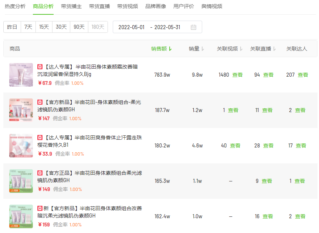The width and height of the screenshot is (319, 233).
Task: View 207 related influencers for 身体素颜霜
Action: pyautogui.click(x=303, y=75)
